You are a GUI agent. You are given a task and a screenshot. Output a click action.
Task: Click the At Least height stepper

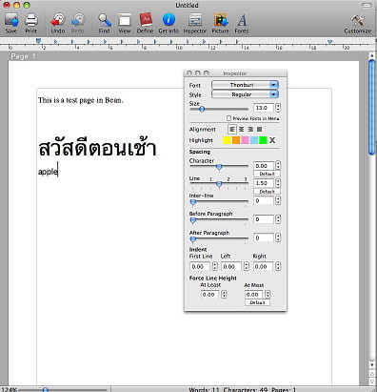click(224, 295)
